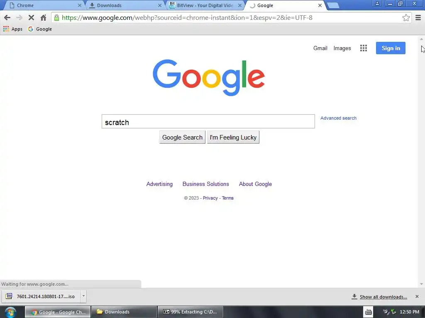The height and width of the screenshot is (318, 425).
Task: Open the Terms link
Action: coord(228,198)
